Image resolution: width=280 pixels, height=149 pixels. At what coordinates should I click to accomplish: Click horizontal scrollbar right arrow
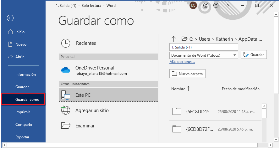271,145
